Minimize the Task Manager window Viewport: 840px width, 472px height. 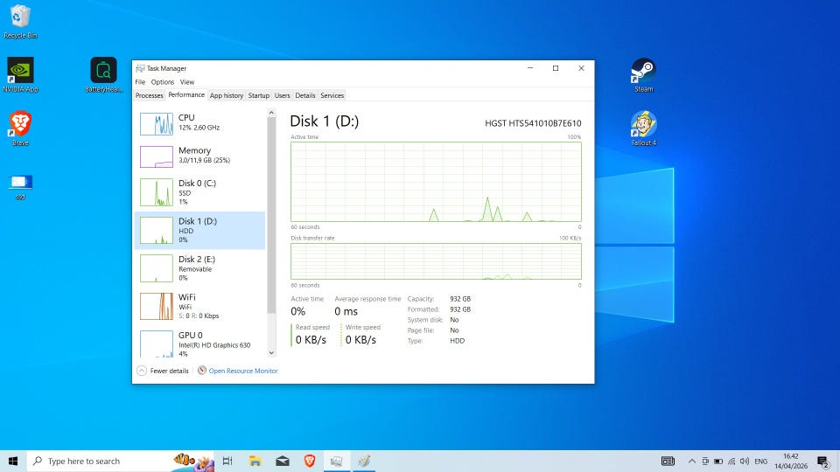pos(530,68)
